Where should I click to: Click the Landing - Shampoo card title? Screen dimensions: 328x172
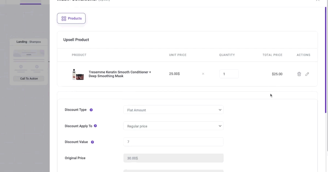(x=29, y=42)
